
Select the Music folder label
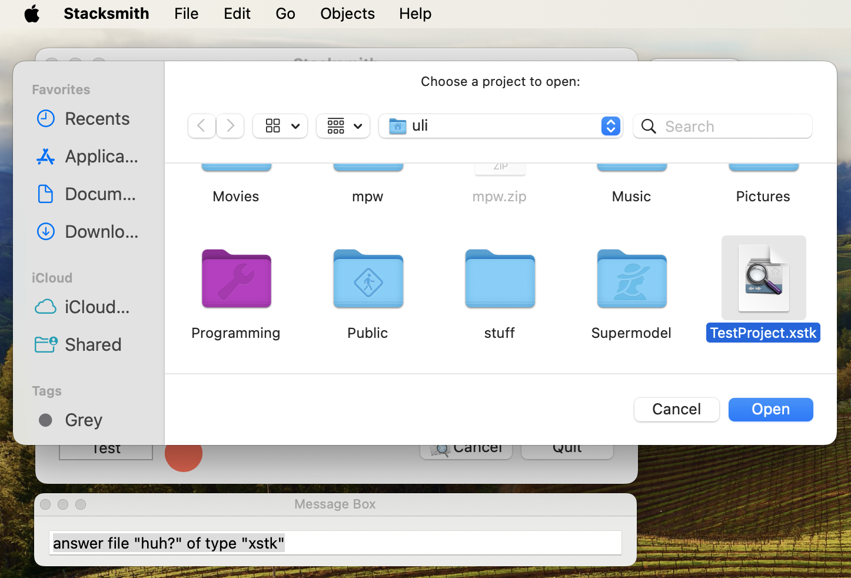(631, 197)
